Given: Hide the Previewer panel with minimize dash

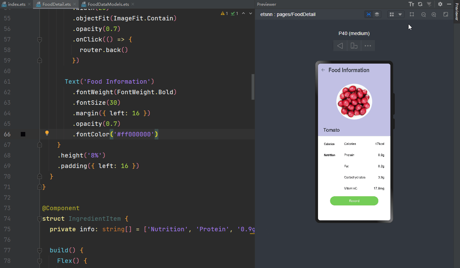Looking at the screenshot, I should (449, 4).
